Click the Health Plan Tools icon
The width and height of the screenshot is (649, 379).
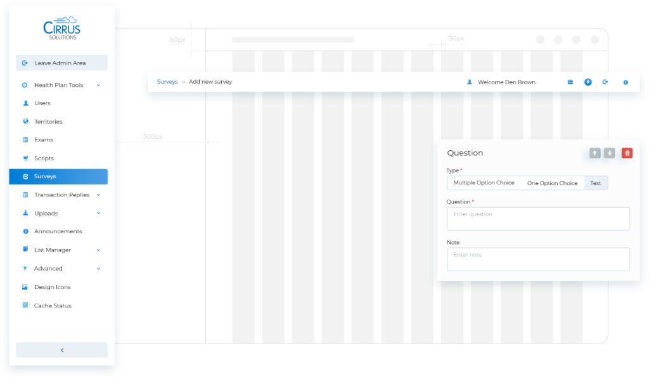25,85
